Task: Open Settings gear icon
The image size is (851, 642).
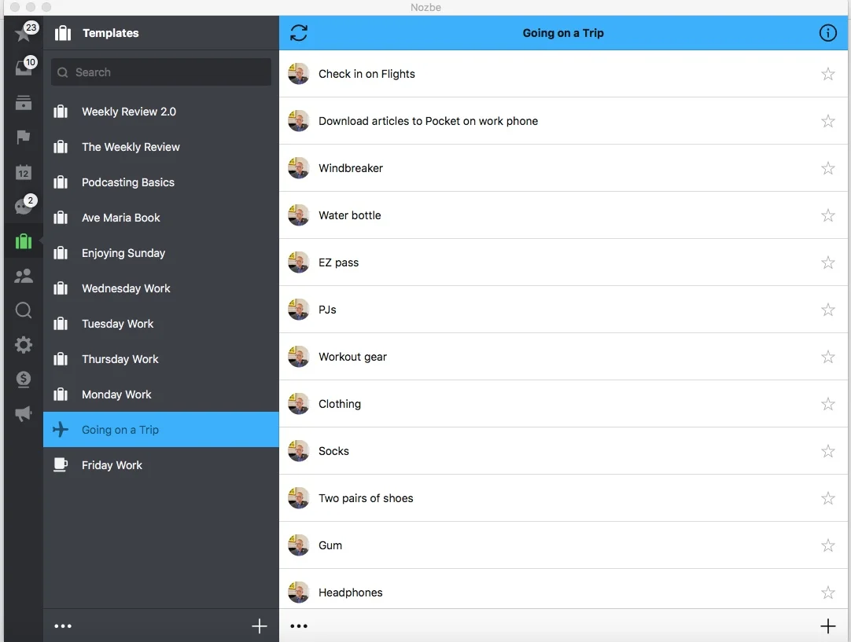Action: pos(24,345)
